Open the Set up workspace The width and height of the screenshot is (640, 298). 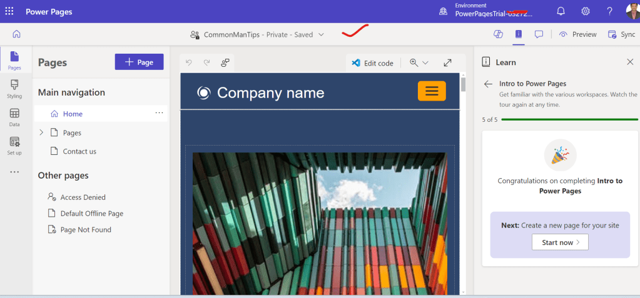14,146
